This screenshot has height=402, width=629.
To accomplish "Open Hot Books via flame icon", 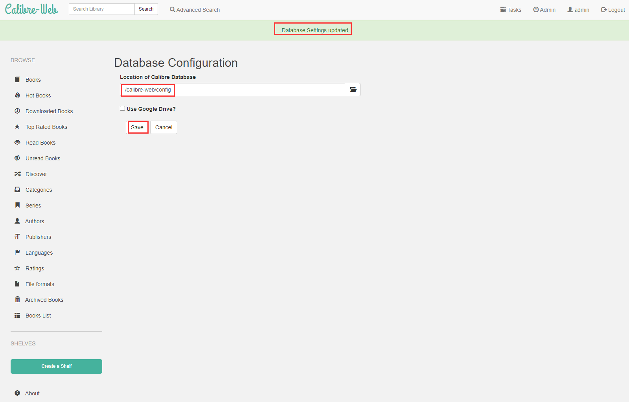I will 17,95.
